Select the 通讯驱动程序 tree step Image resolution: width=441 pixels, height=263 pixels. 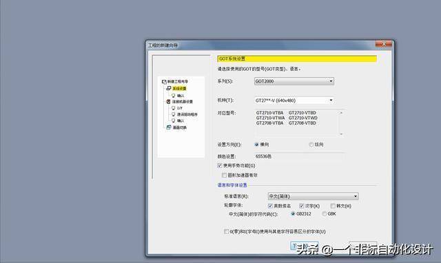point(187,115)
